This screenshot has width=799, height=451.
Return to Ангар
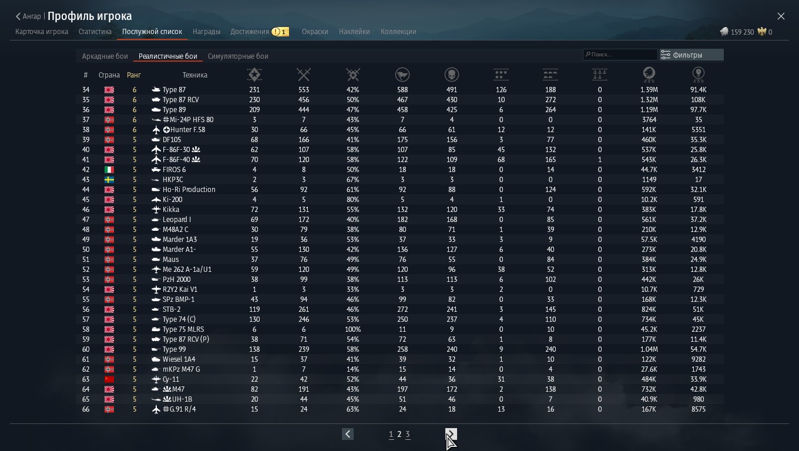click(x=32, y=16)
